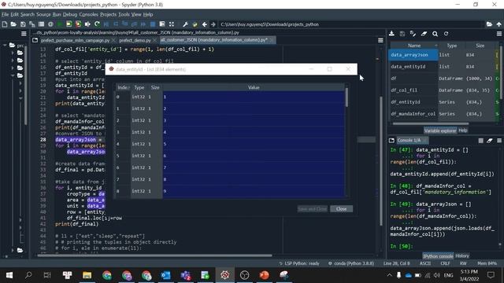Close the prefect_demo.py editor tab
This screenshot has width=504, height=283.
point(154,40)
